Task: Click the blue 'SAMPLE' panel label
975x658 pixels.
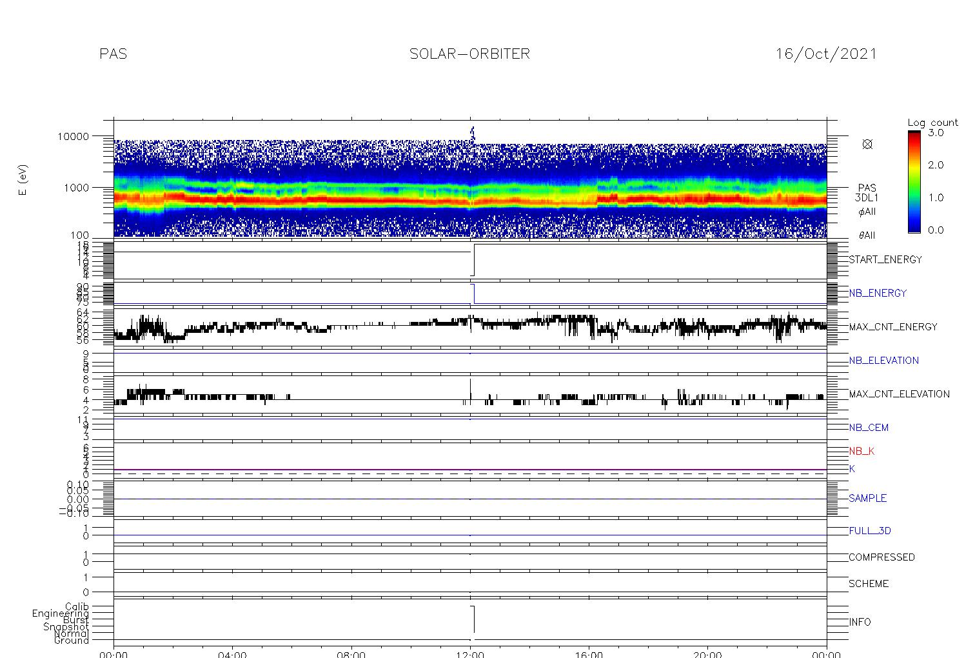Action: (867, 498)
